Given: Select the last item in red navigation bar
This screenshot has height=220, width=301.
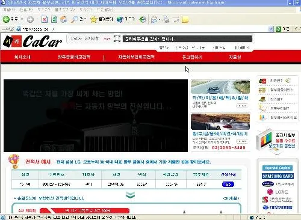Looking at the screenshot, I should click(235, 57).
